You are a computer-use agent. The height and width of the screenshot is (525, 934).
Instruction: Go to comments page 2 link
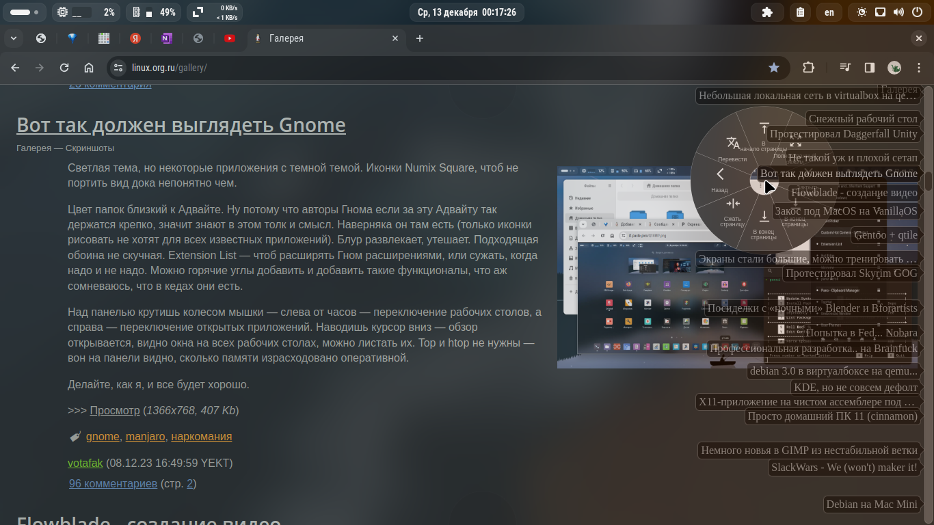point(190,483)
